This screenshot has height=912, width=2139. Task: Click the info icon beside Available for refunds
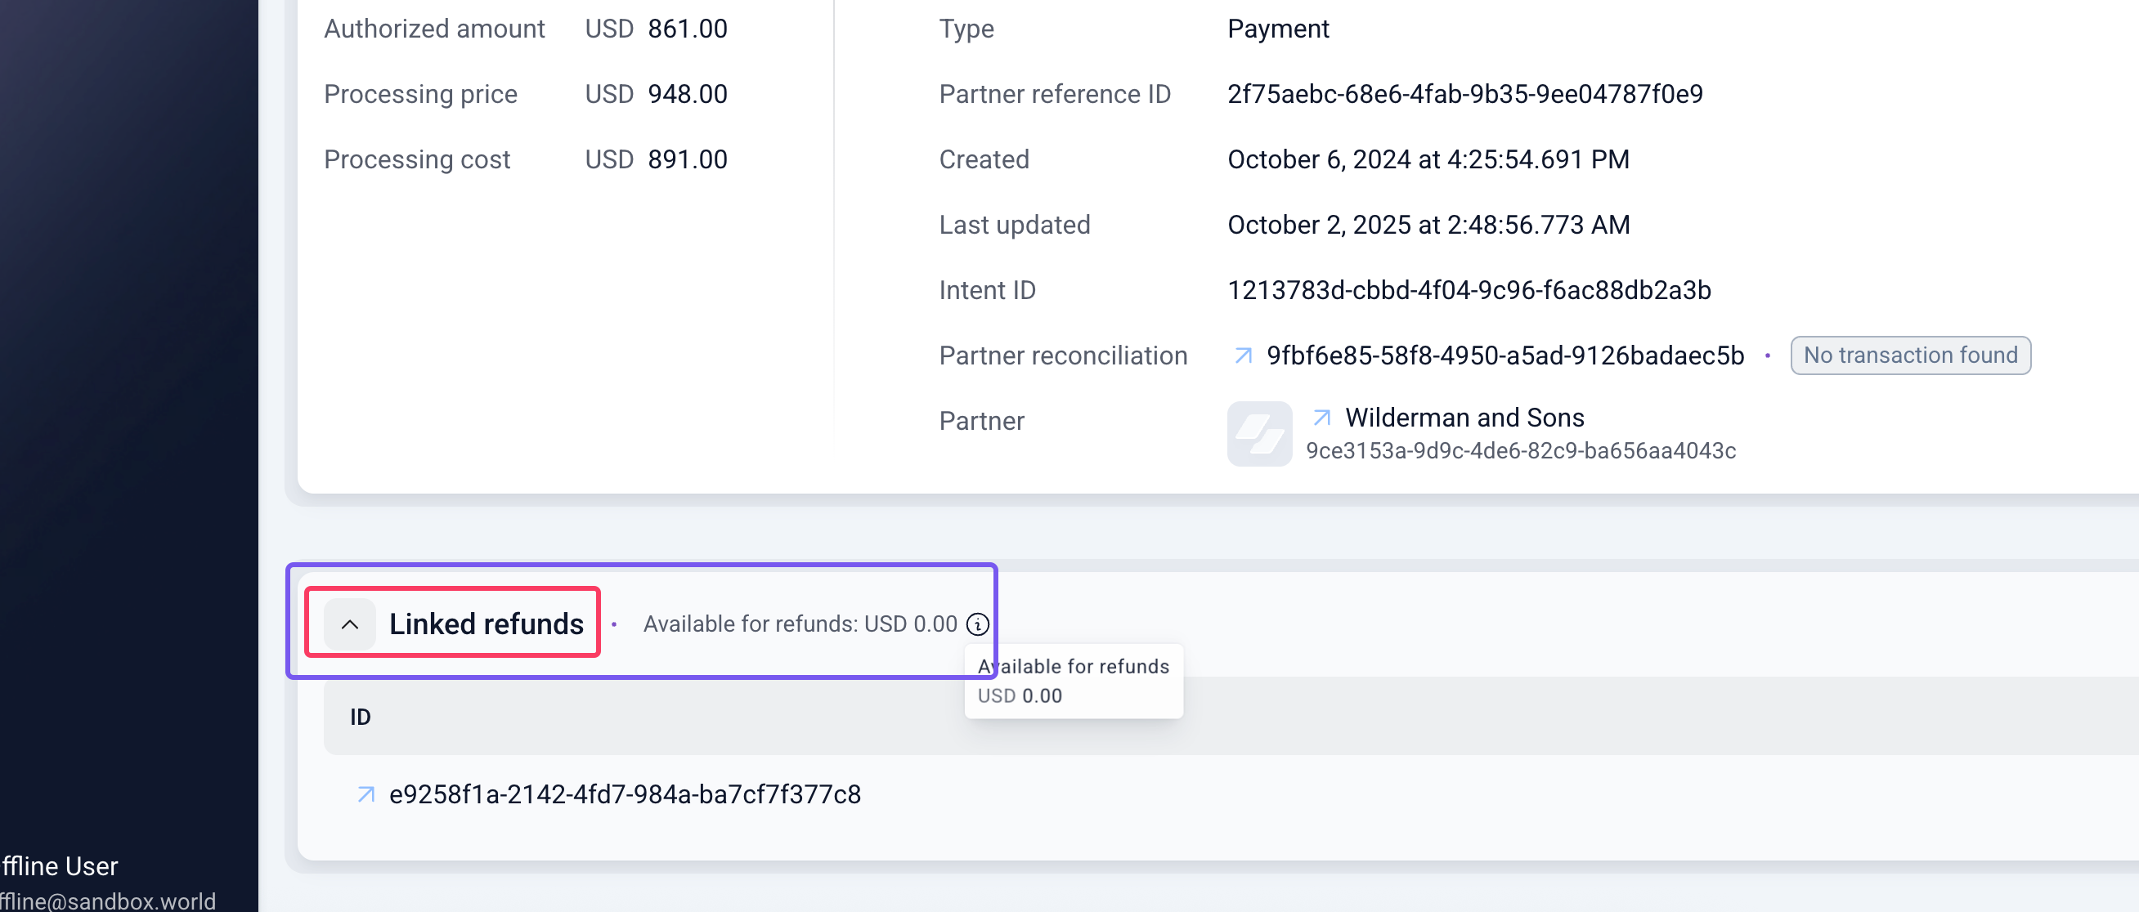coord(977,624)
